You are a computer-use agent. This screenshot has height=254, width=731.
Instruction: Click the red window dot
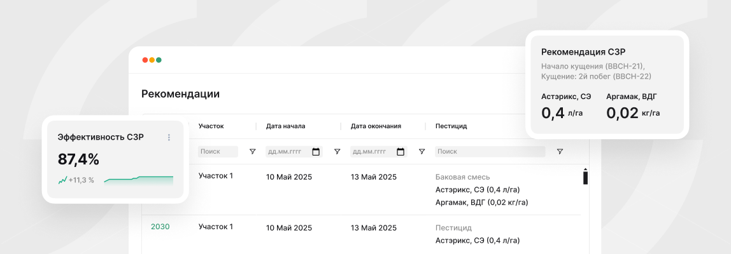(x=145, y=60)
